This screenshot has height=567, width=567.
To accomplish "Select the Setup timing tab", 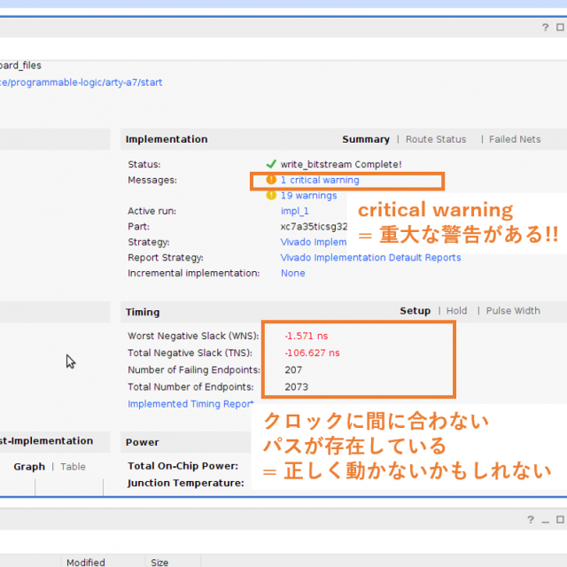I will click(x=415, y=311).
